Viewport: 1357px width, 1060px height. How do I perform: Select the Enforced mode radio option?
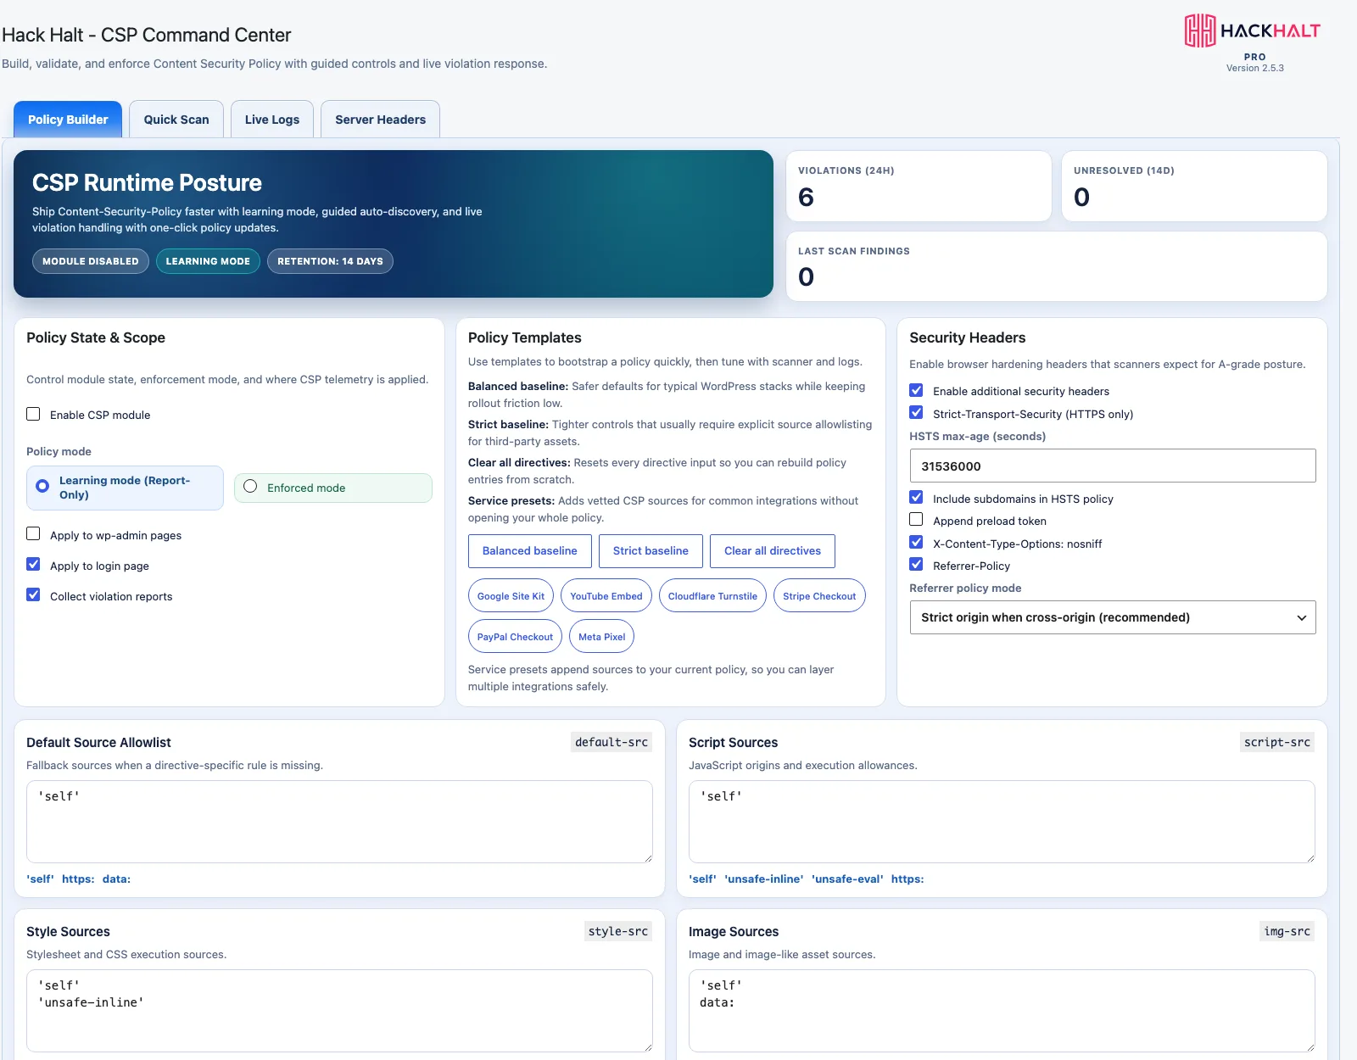click(x=250, y=487)
